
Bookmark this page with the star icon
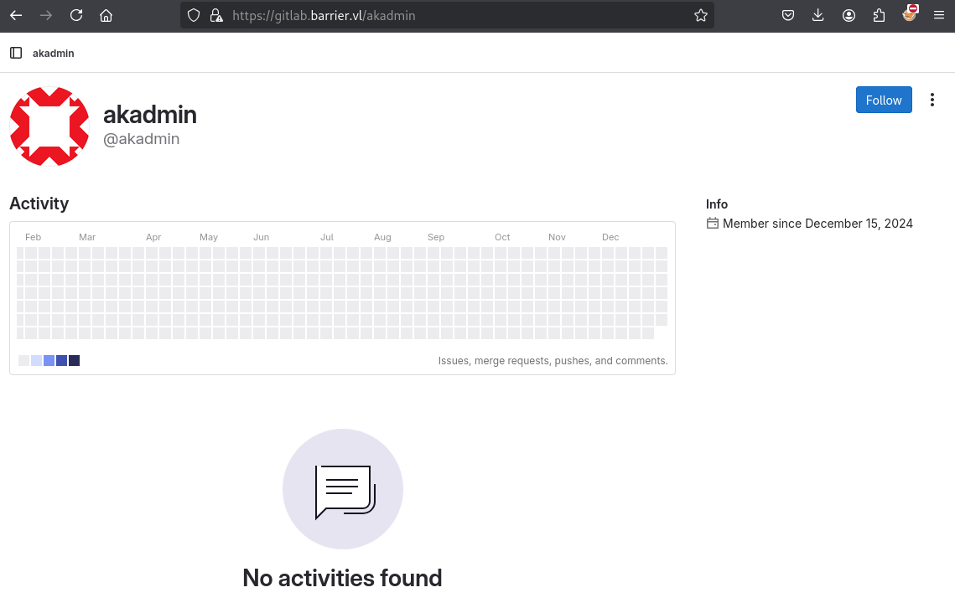[701, 16]
